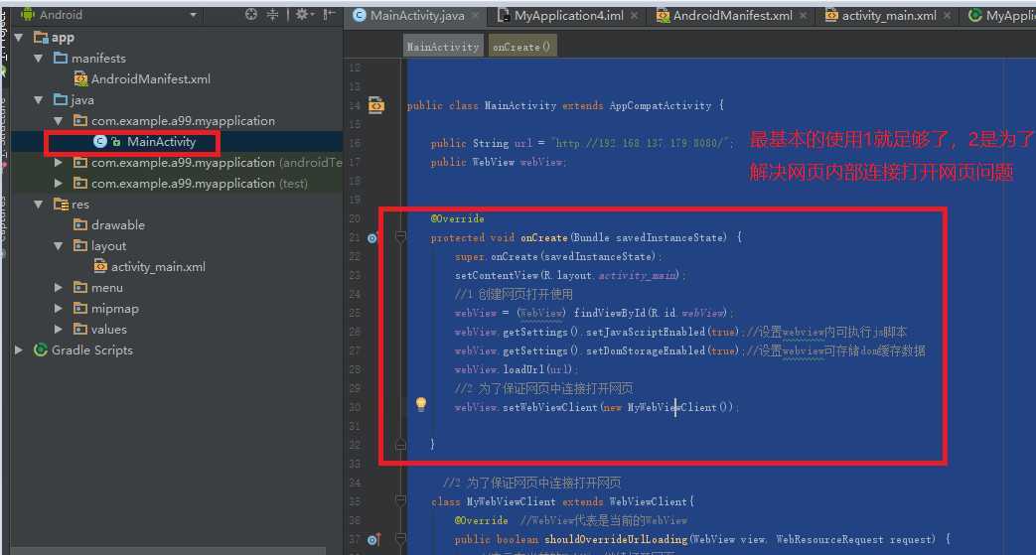1036x555 pixels.
Task: Fold the shouldOverrideUrlLoading method at line 37
Action: tap(400, 539)
